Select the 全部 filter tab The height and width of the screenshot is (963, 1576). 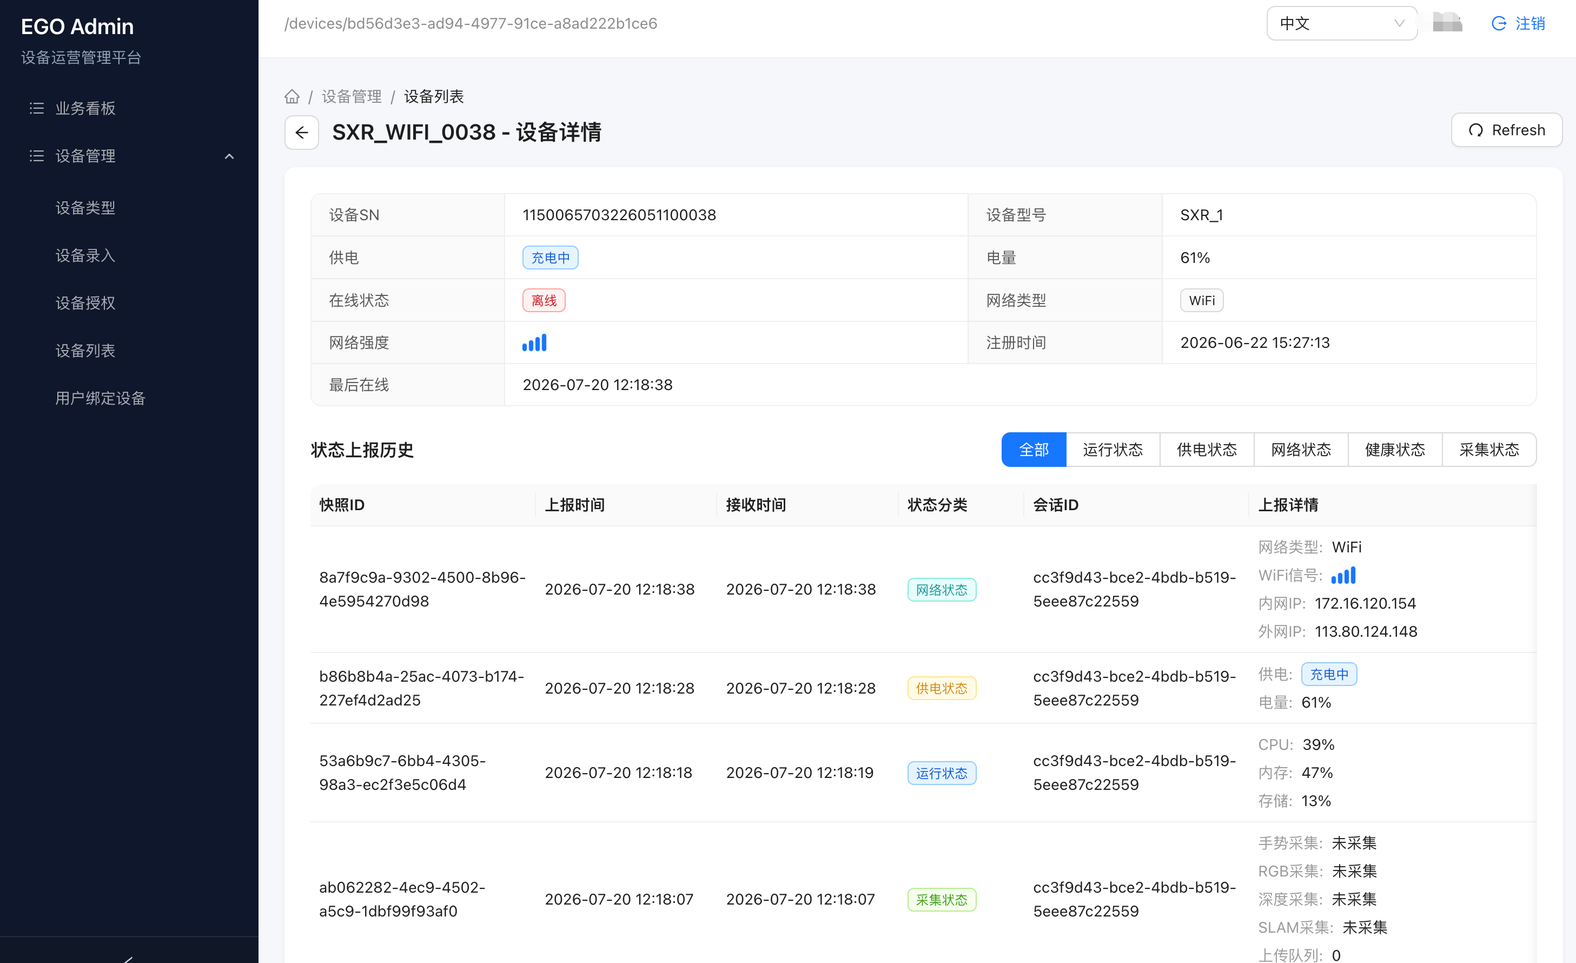(1034, 449)
